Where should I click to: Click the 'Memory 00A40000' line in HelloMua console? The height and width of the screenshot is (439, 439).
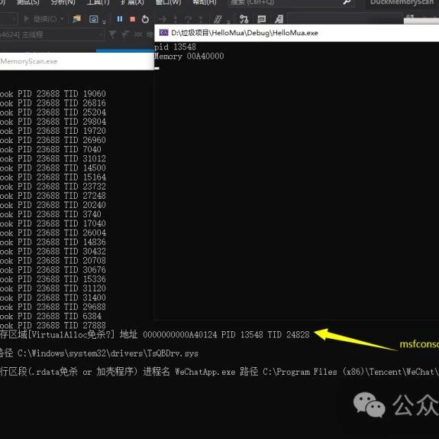[189, 57]
